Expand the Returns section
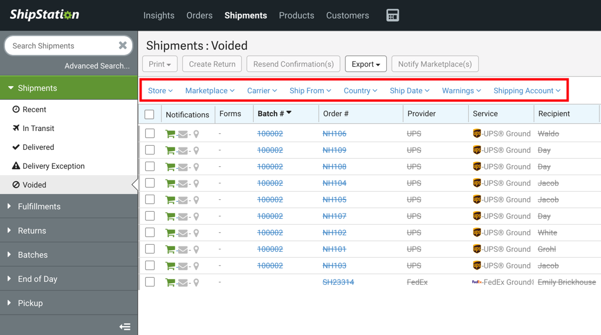601x335 pixels. pyautogui.click(x=69, y=231)
